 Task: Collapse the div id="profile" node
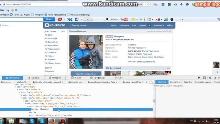click(20, 92)
